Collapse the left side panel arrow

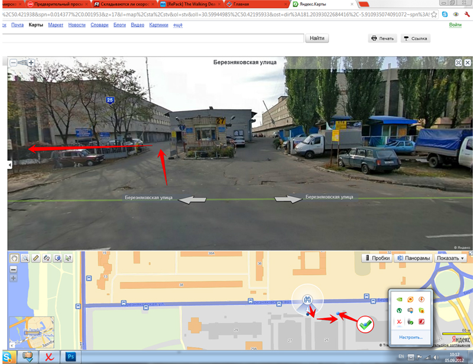pos(9,165)
